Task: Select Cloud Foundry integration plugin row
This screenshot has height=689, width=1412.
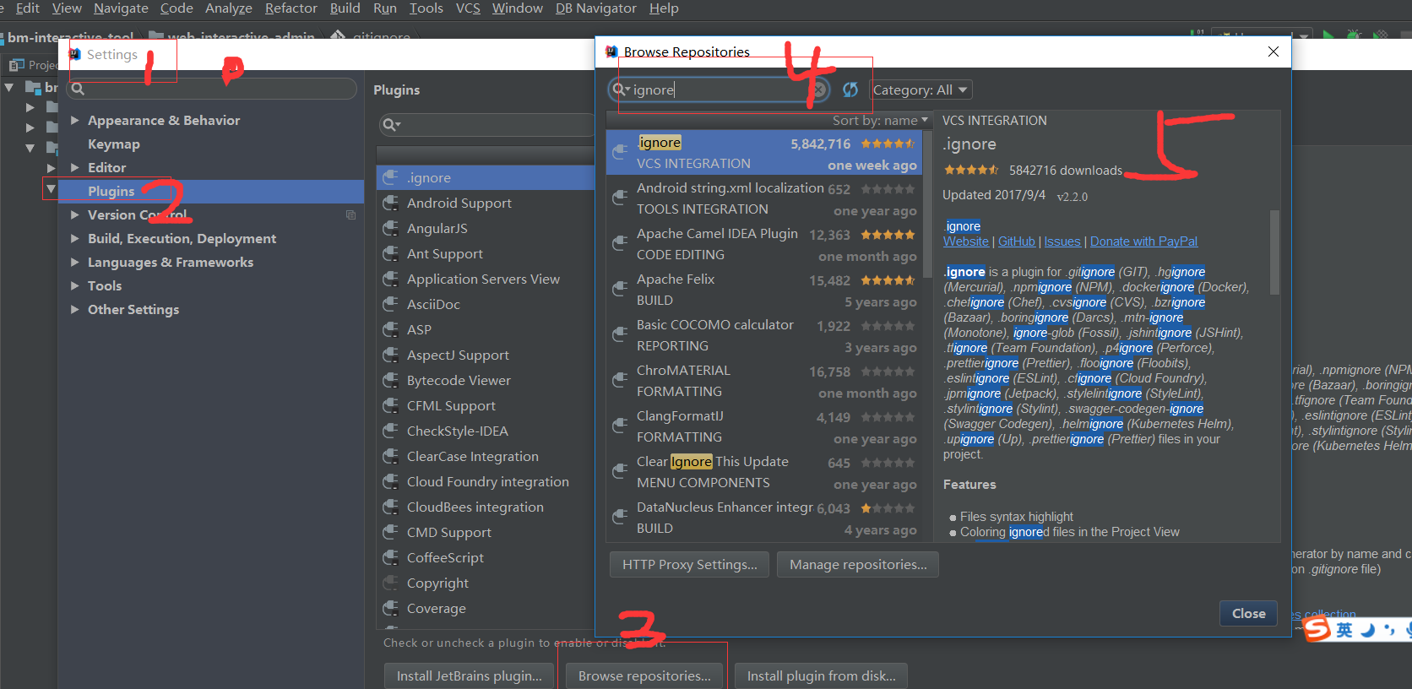Action: click(x=486, y=481)
